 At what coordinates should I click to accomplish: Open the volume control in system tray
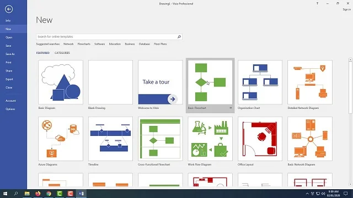tap(323, 194)
